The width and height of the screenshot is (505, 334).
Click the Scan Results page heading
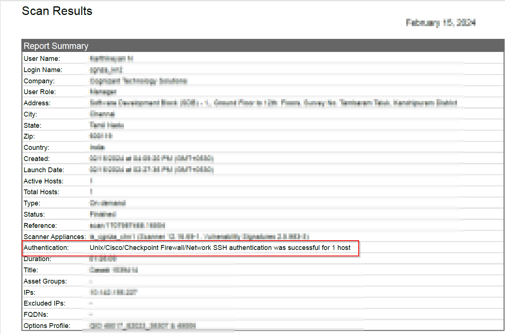tap(57, 11)
